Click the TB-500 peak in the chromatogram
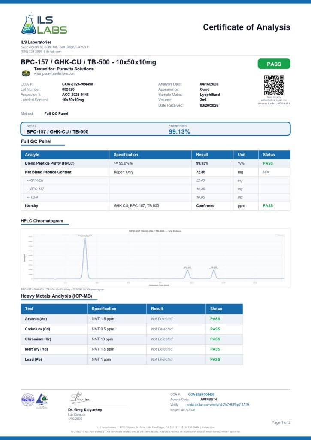 [x=214, y=274]
